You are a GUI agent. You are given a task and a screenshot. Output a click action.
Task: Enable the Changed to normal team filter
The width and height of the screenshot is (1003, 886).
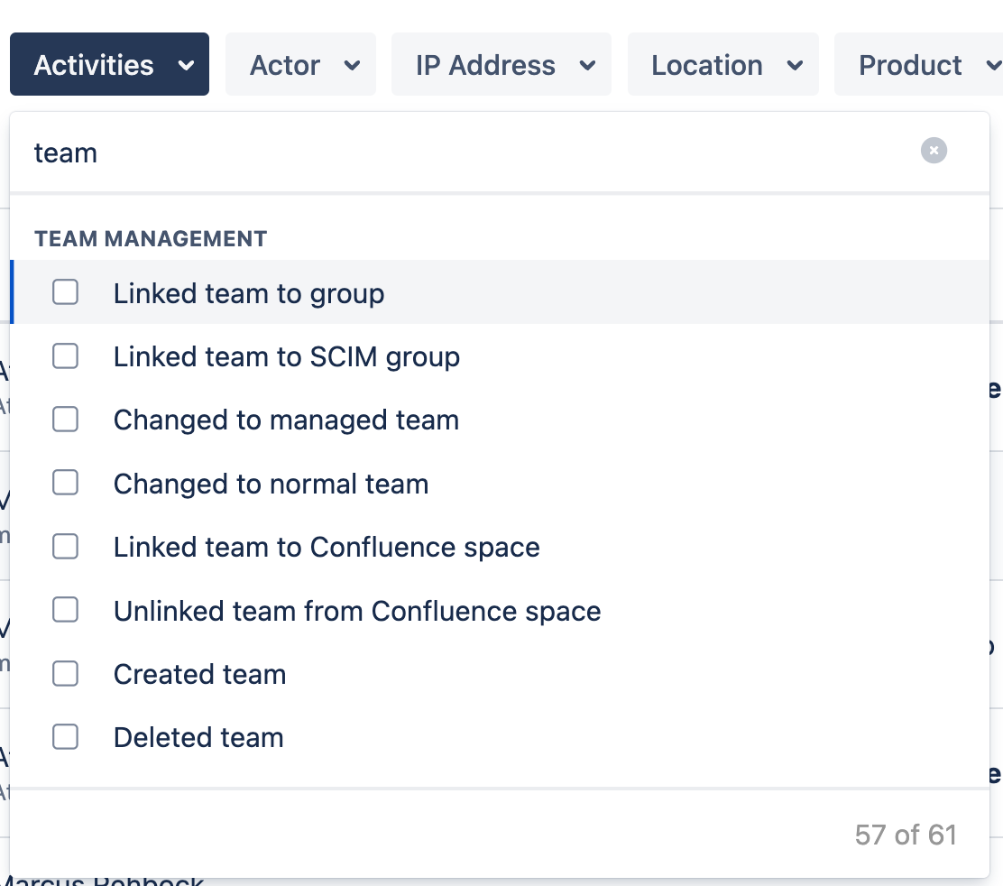point(65,483)
